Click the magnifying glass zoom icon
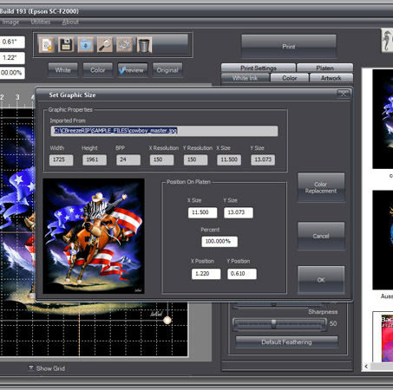 coord(105,45)
